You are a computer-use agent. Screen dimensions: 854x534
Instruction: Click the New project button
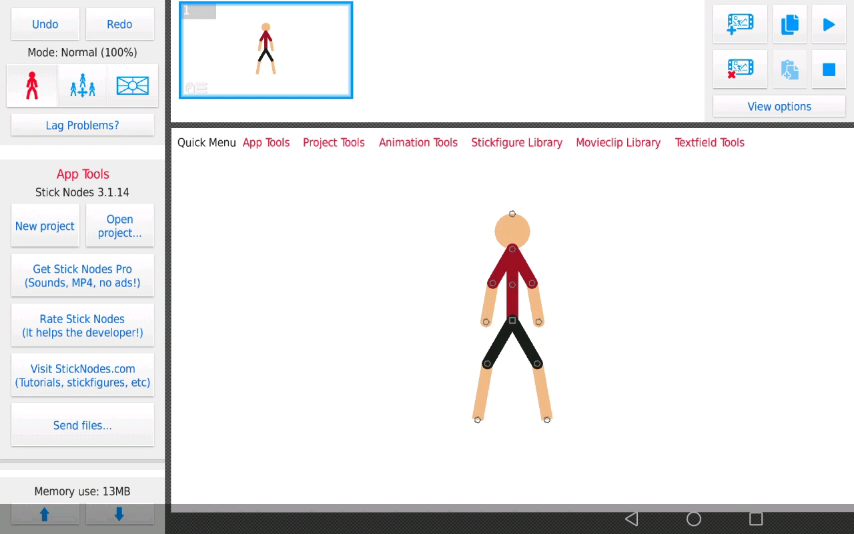[45, 226]
